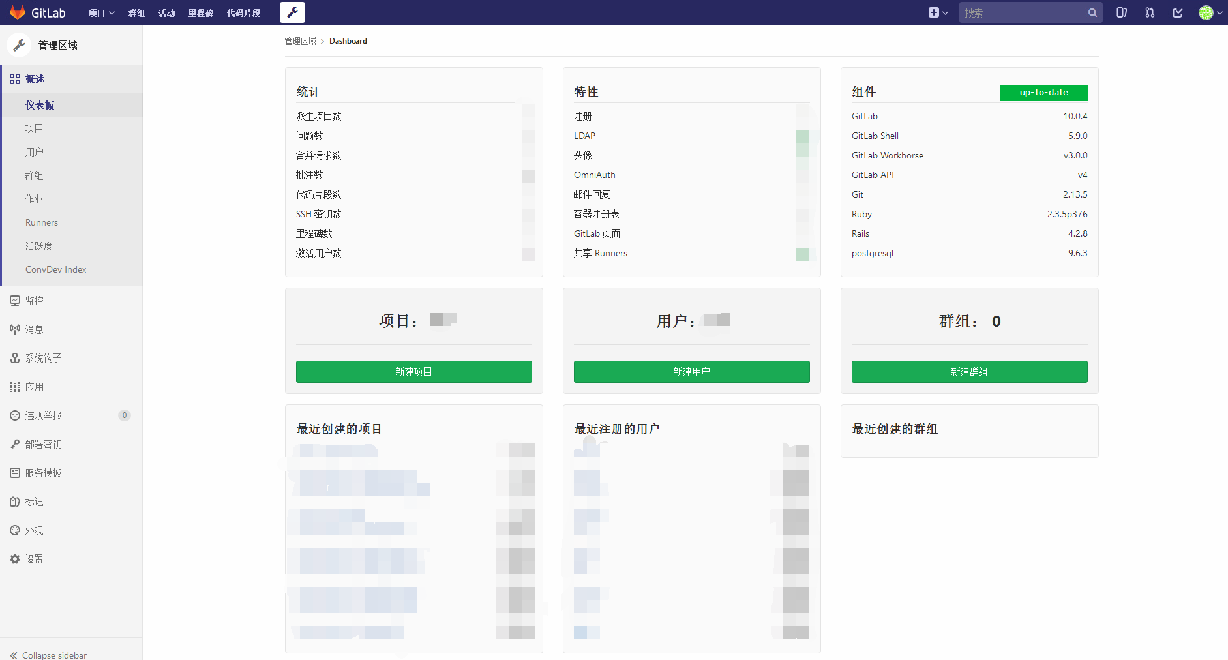Open the admin area wrench icon

[292, 12]
